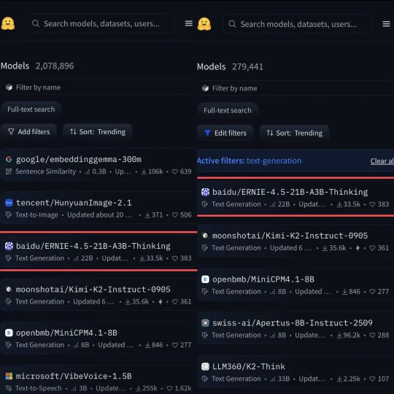Toggle Full-text search in the left panel
This screenshot has width=394, height=394.
coord(31,109)
